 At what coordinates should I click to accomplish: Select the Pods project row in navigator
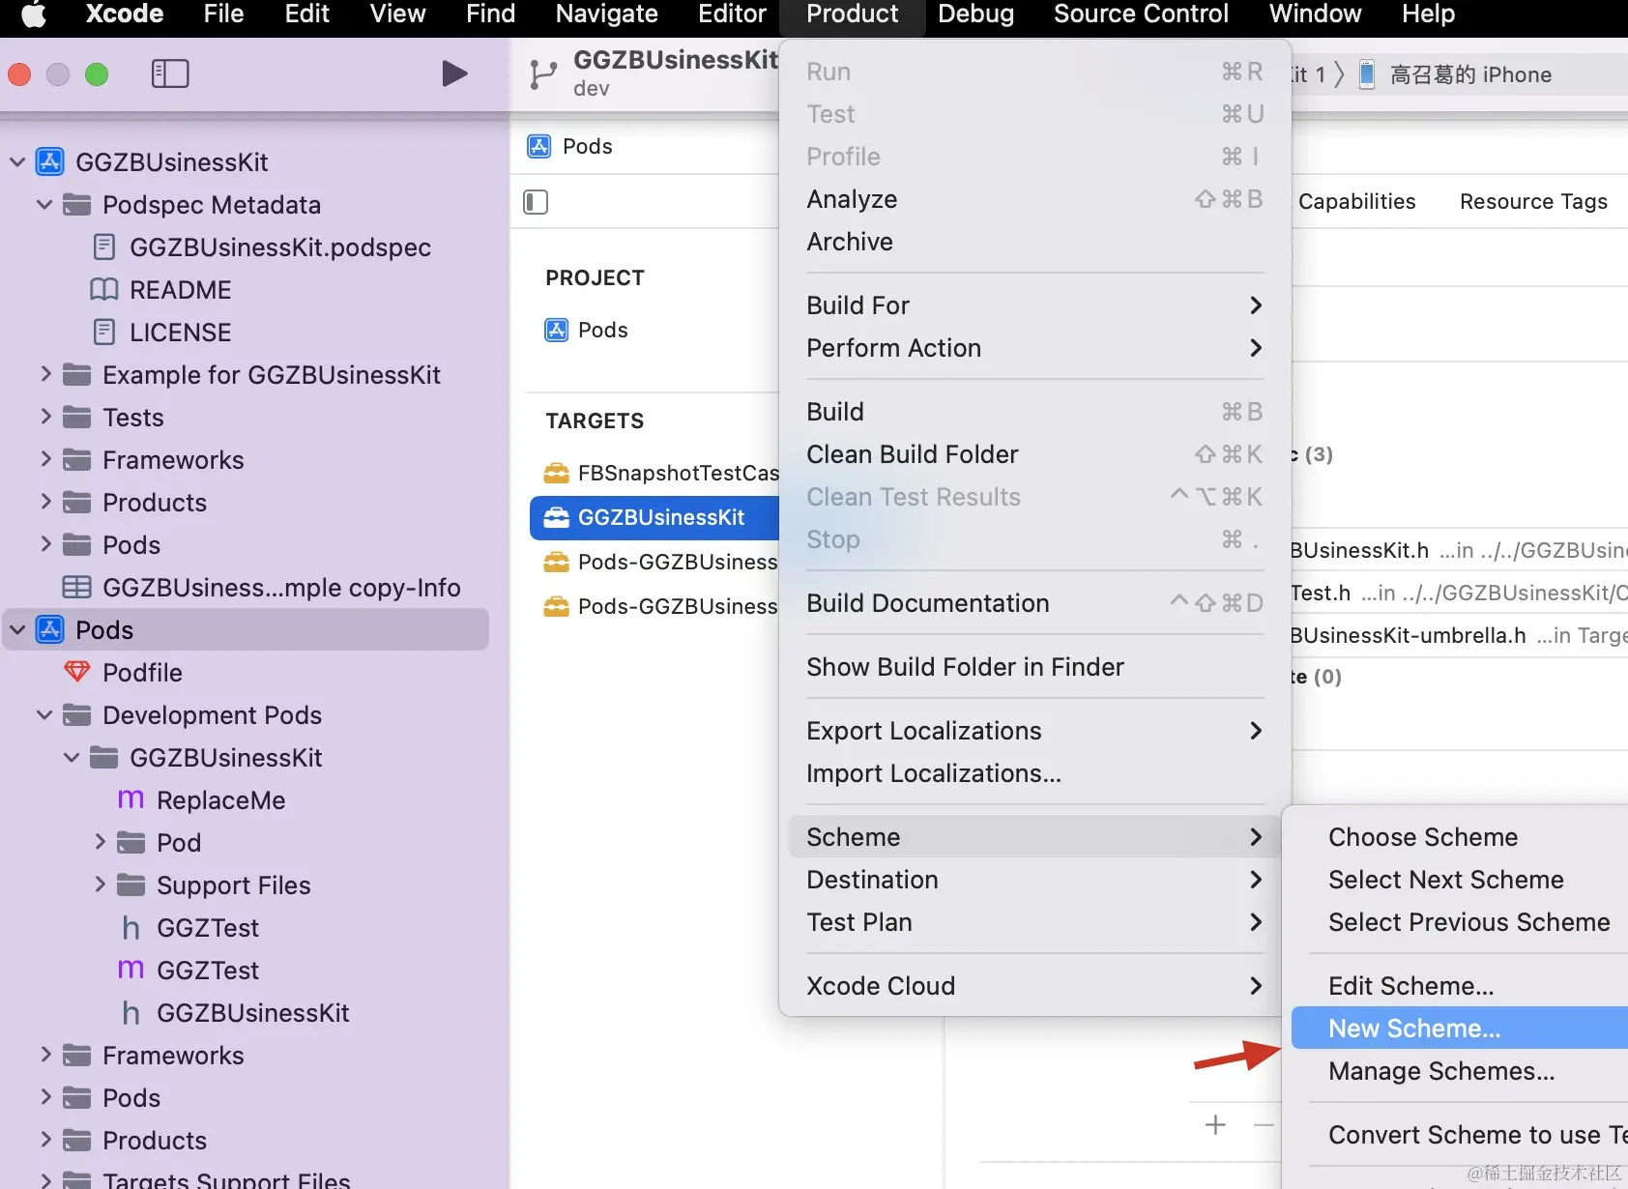tap(247, 630)
